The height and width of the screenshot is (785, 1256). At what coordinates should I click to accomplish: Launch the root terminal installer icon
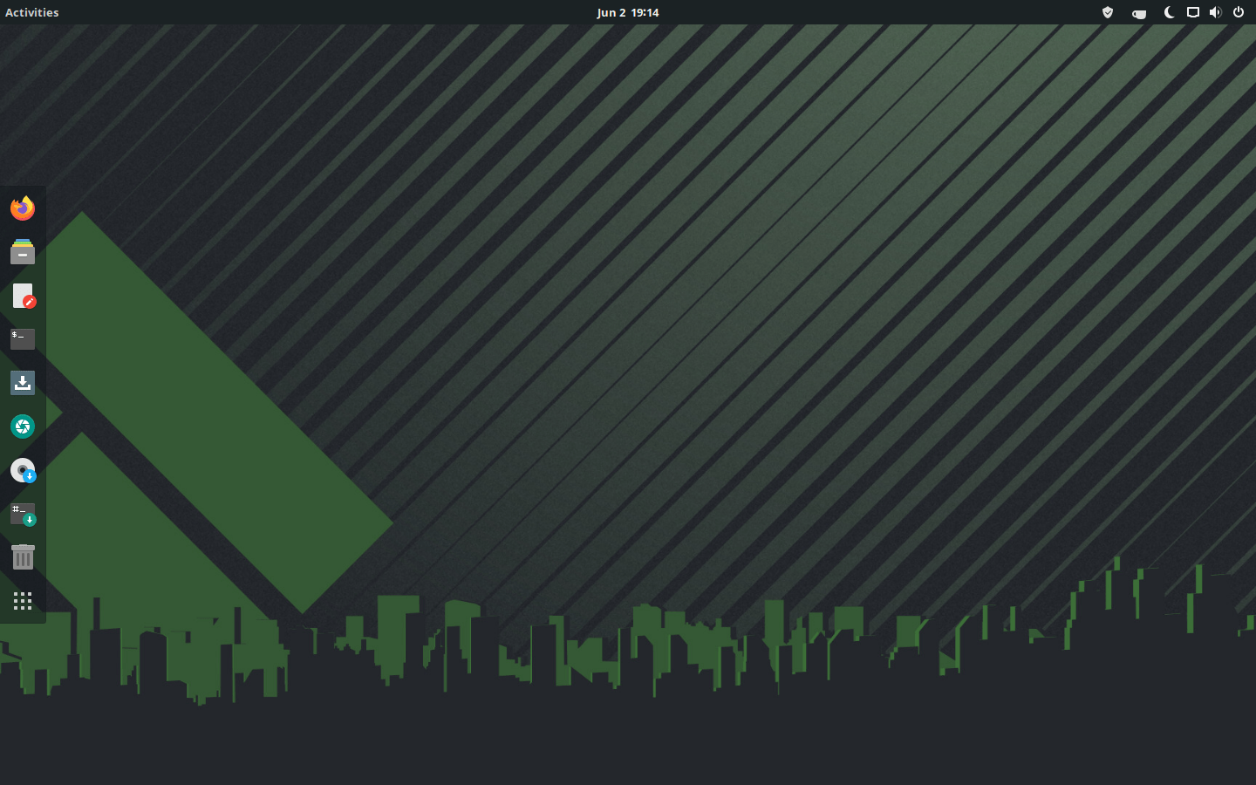[x=23, y=514]
